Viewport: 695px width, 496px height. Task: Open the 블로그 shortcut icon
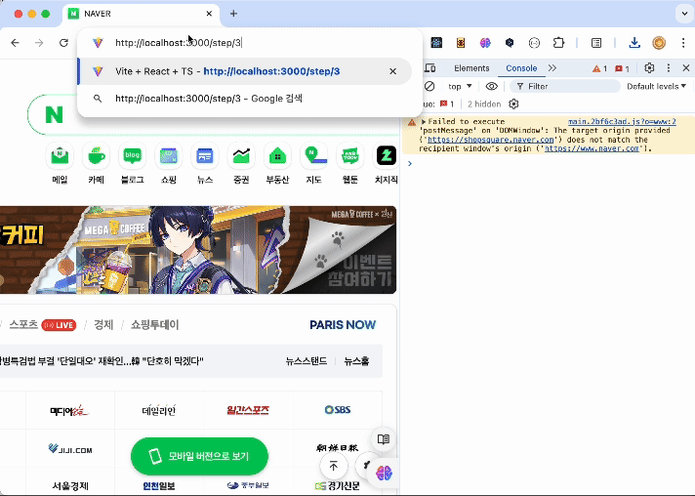(x=133, y=156)
